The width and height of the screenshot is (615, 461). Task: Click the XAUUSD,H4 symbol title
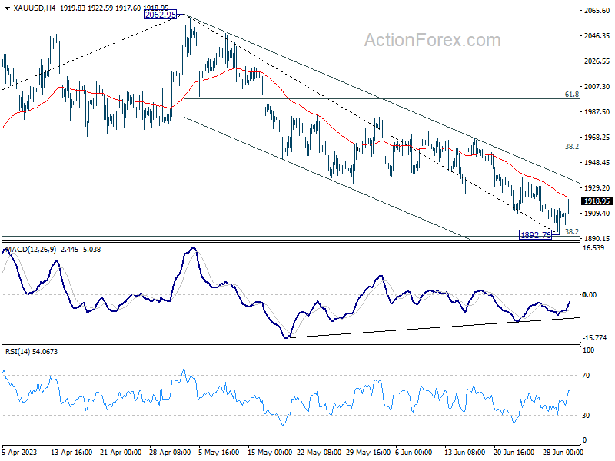pos(34,8)
